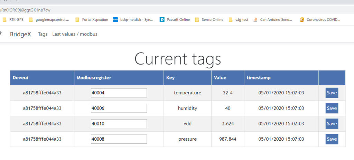Go to the Tags page

point(43,34)
